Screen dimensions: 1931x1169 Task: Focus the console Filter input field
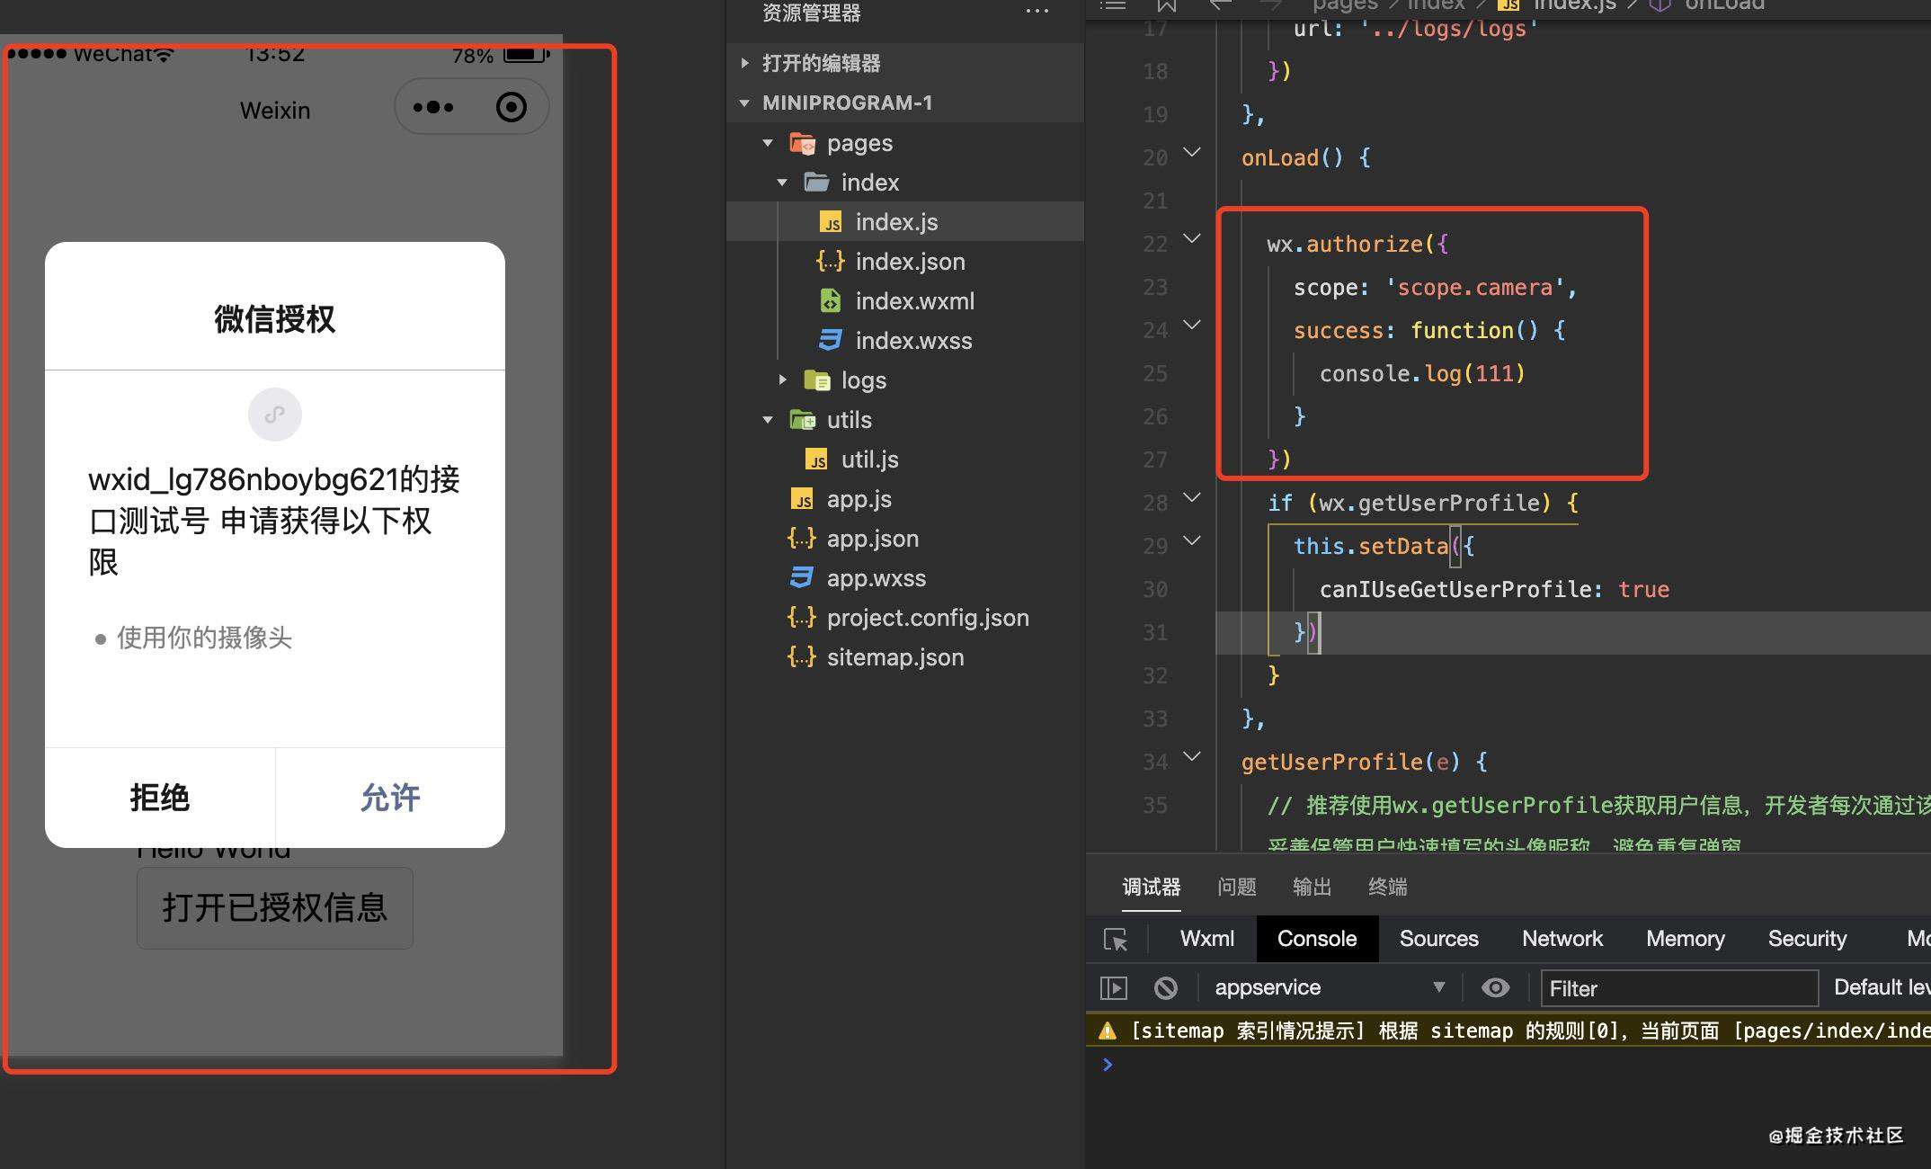[x=1679, y=988]
